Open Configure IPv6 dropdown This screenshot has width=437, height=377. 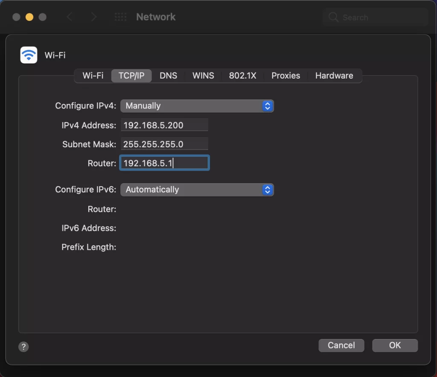click(x=197, y=190)
